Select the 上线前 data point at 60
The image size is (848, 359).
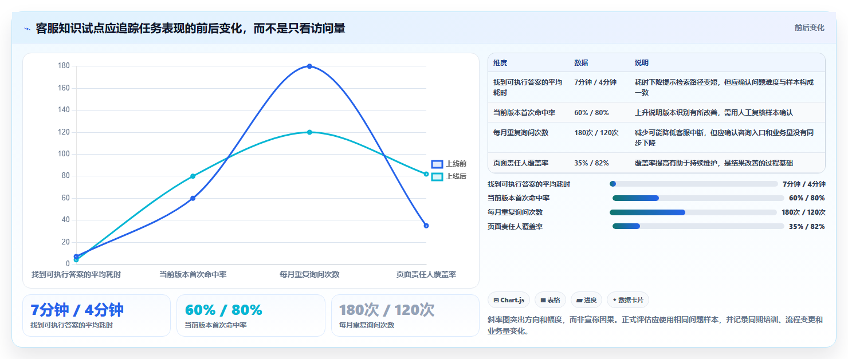tap(193, 198)
